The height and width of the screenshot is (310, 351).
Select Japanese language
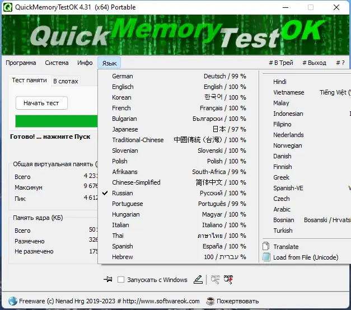click(179, 129)
